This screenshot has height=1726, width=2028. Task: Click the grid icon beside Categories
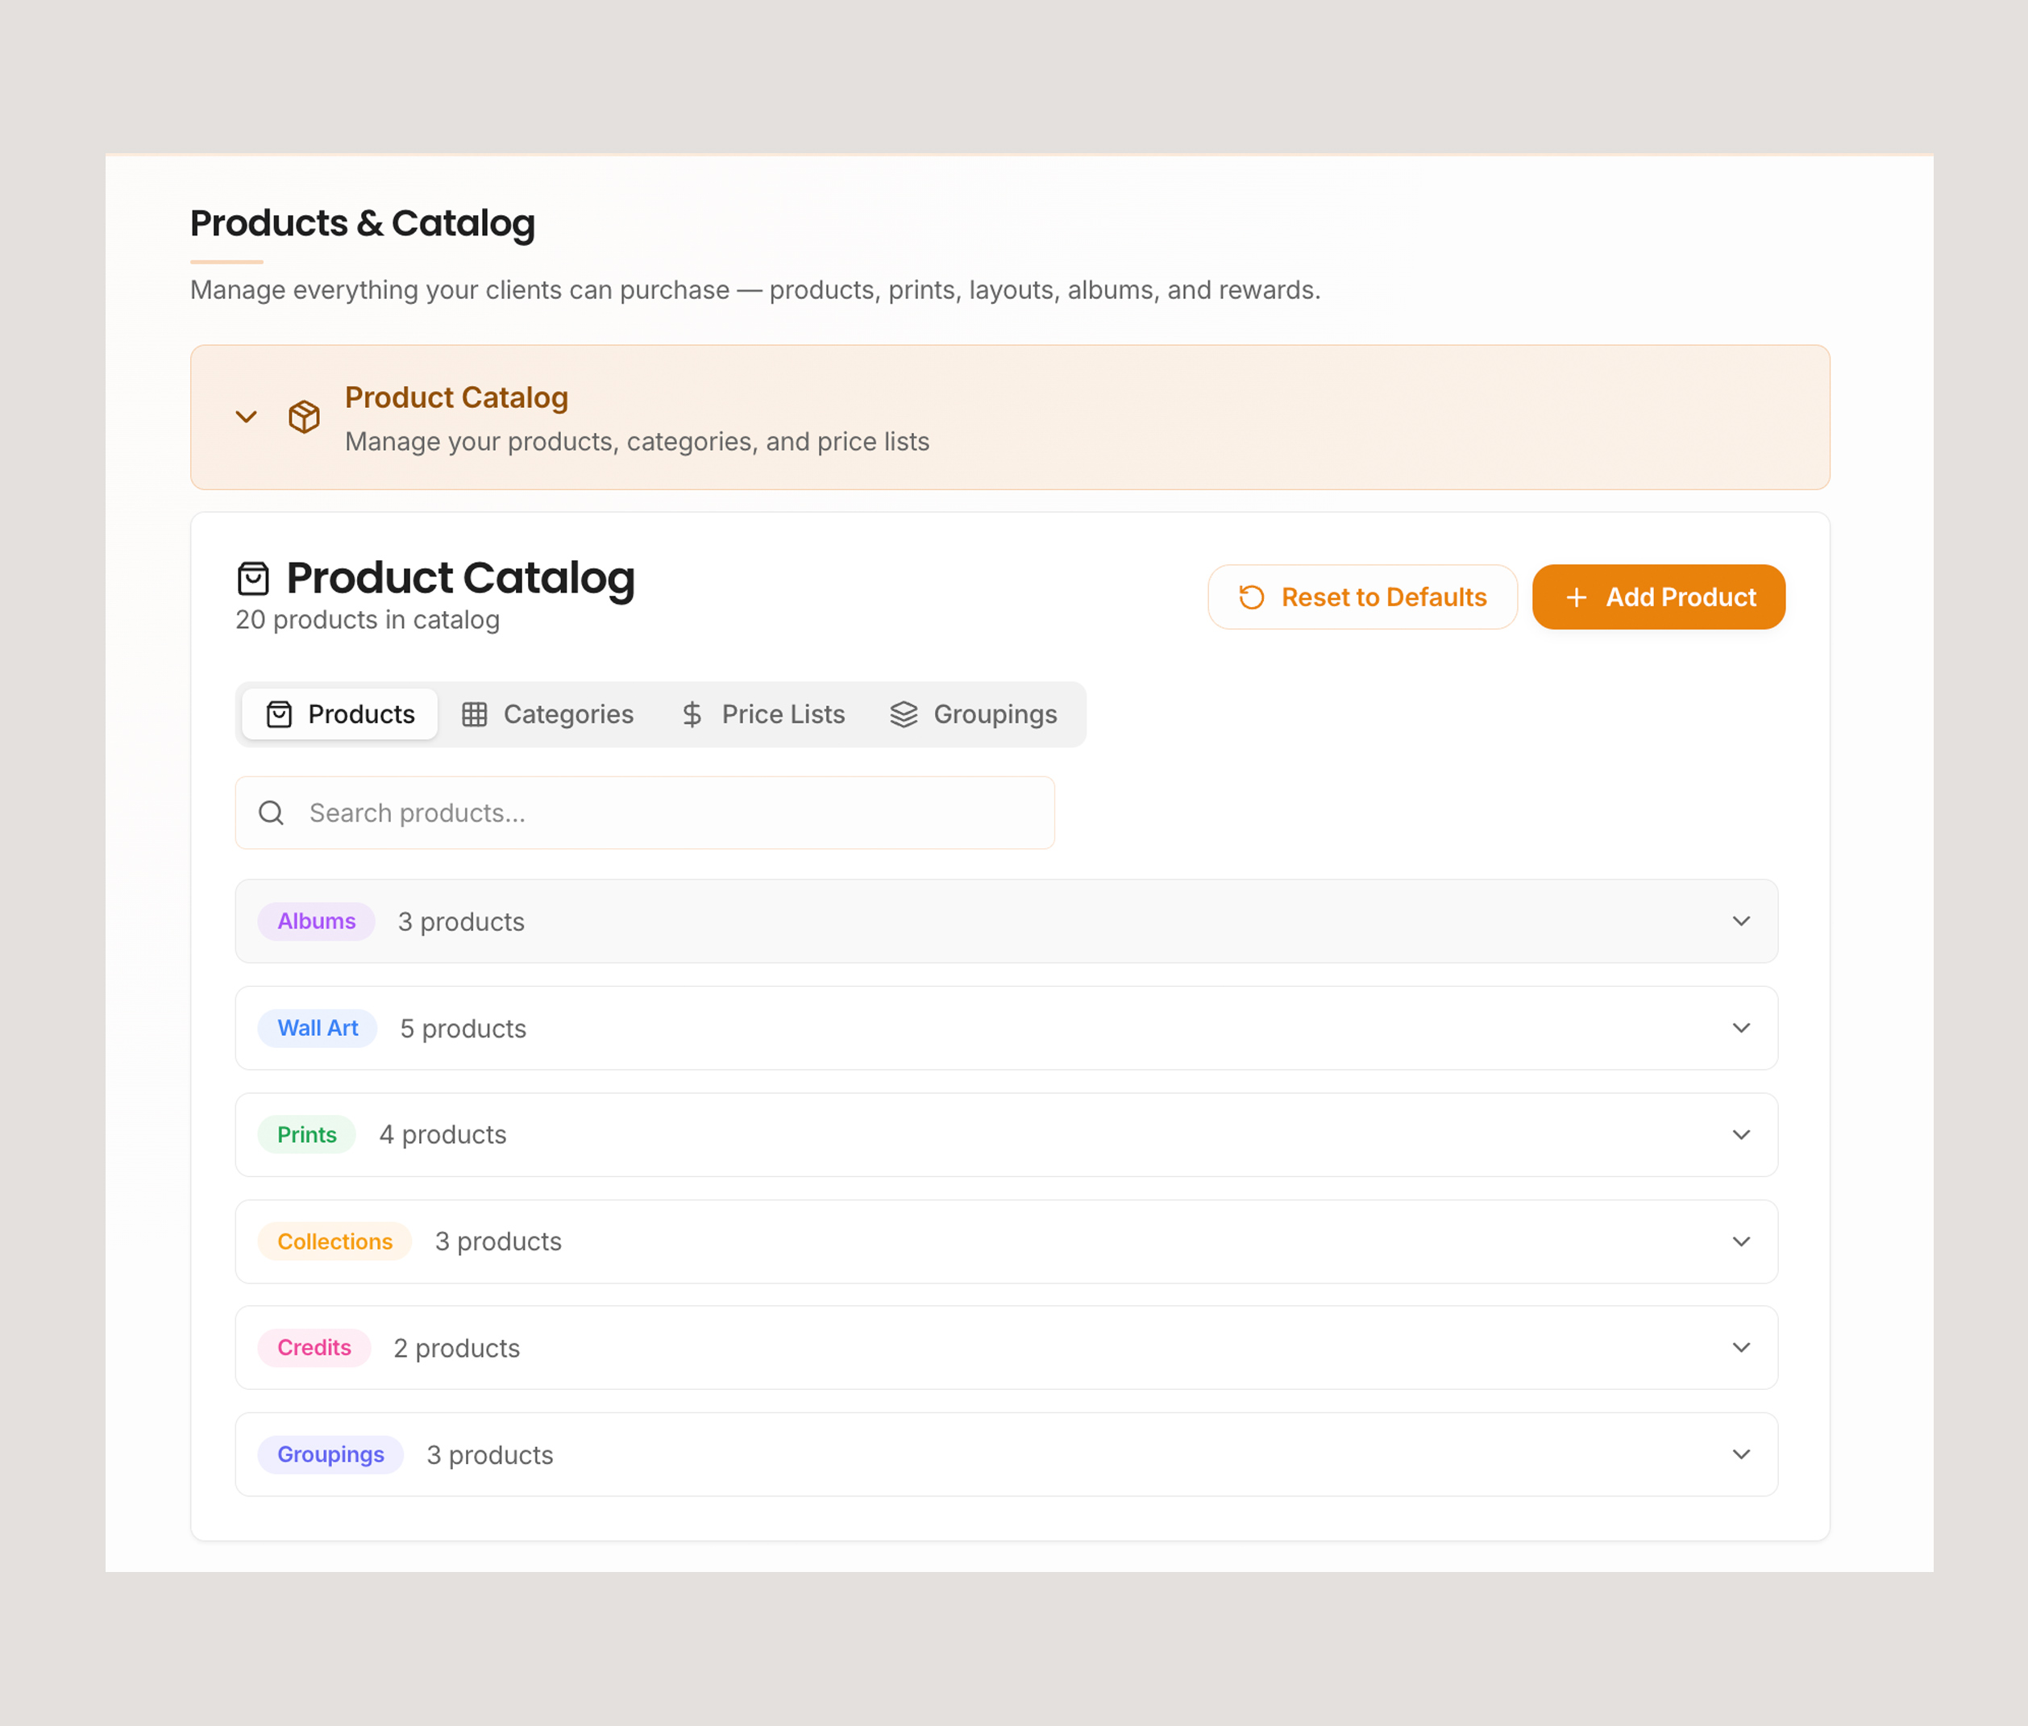click(x=476, y=714)
